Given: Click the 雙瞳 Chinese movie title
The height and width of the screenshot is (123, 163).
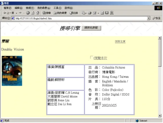Looking at the screenshot, I should 5,41.
